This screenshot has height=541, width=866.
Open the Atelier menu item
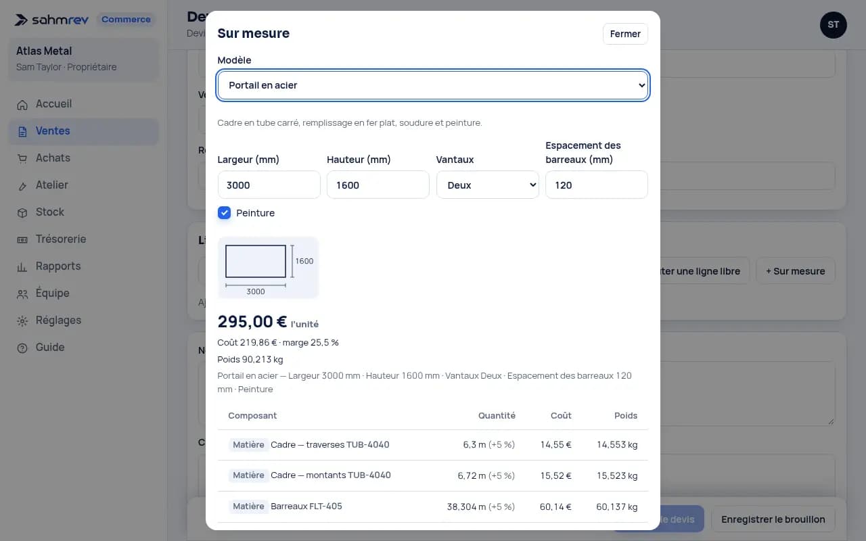coord(84,185)
